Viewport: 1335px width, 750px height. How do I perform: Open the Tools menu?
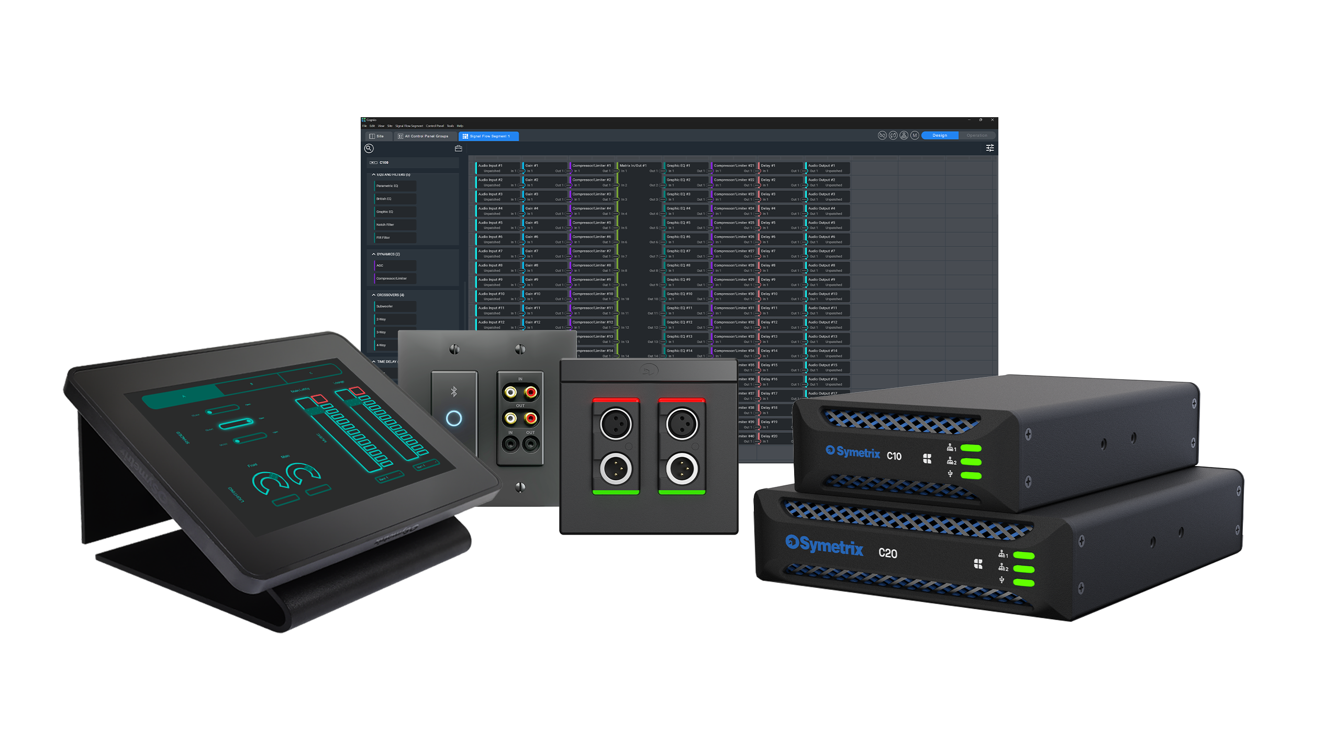[450, 126]
